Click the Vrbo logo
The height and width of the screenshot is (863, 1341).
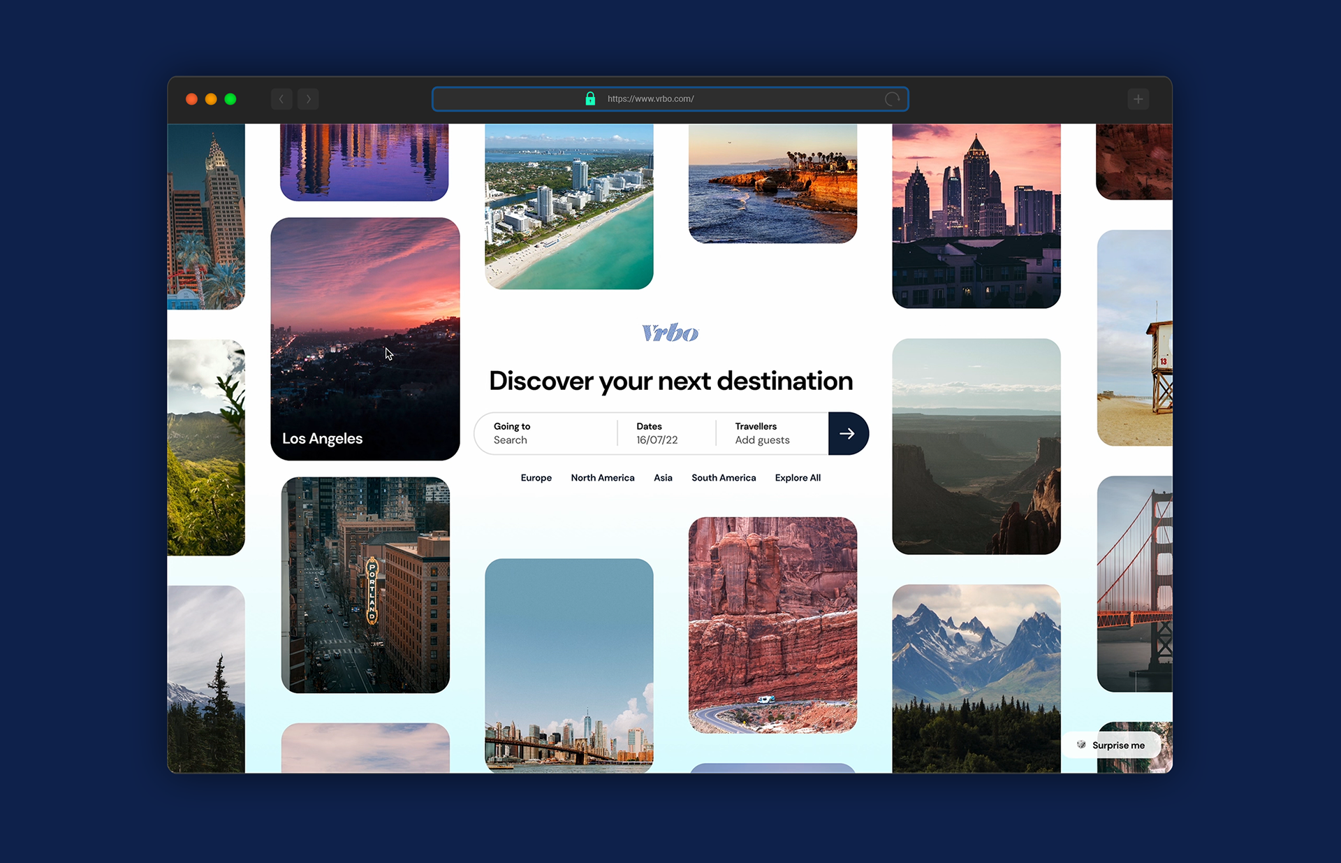click(x=670, y=333)
